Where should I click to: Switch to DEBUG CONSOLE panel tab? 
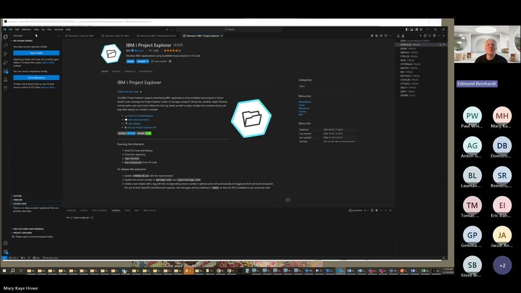click(x=99, y=210)
